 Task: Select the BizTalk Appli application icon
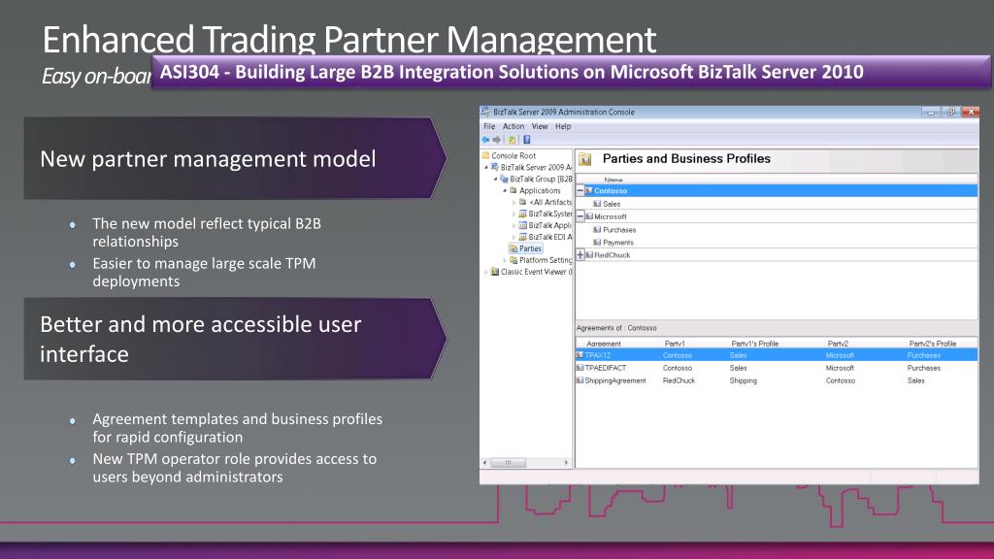[x=523, y=225]
